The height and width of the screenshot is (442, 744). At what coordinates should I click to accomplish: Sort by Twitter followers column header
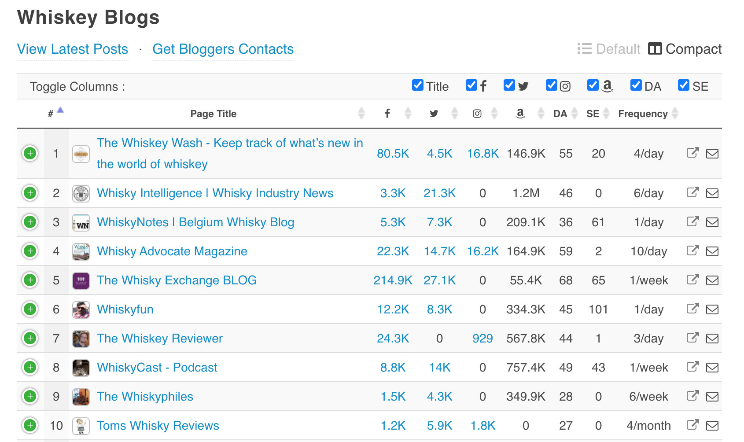(434, 114)
